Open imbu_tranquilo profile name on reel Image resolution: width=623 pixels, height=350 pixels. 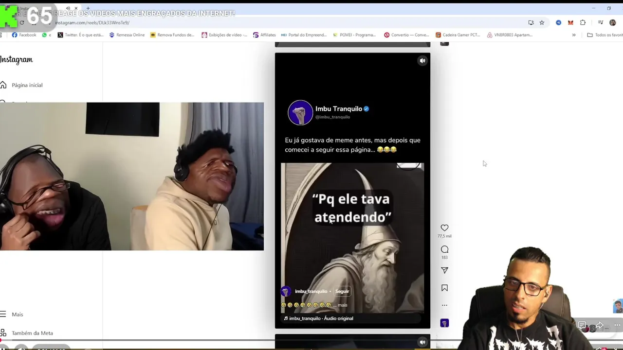pos(311,291)
